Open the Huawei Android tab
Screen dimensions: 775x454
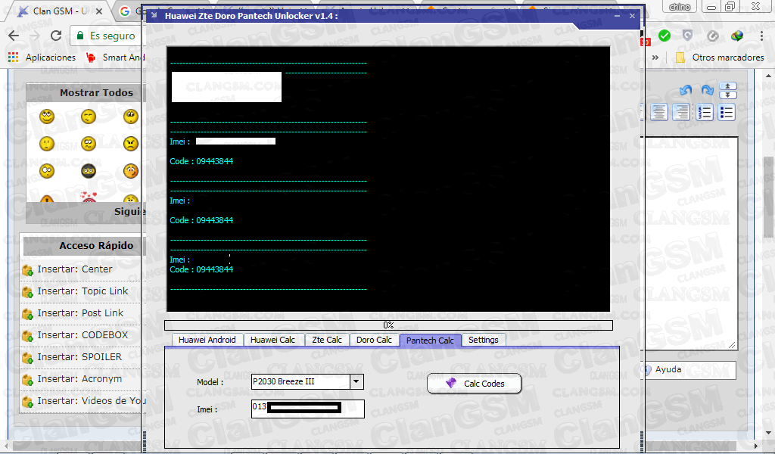tap(207, 340)
